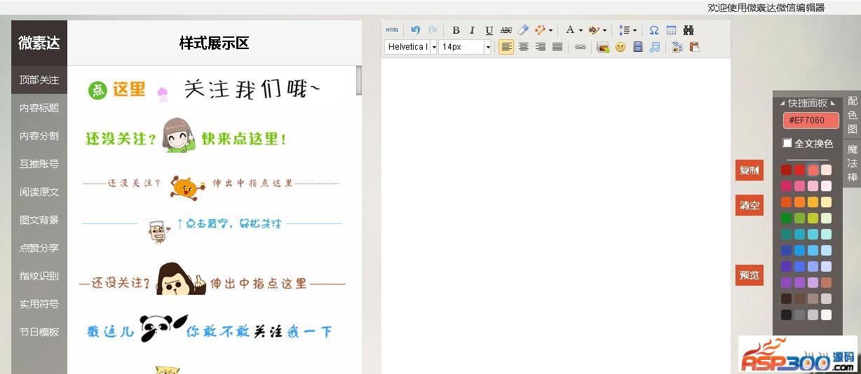Open the 阅读原文 category
This screenshot has width=861, height=374.
(39, 192)
